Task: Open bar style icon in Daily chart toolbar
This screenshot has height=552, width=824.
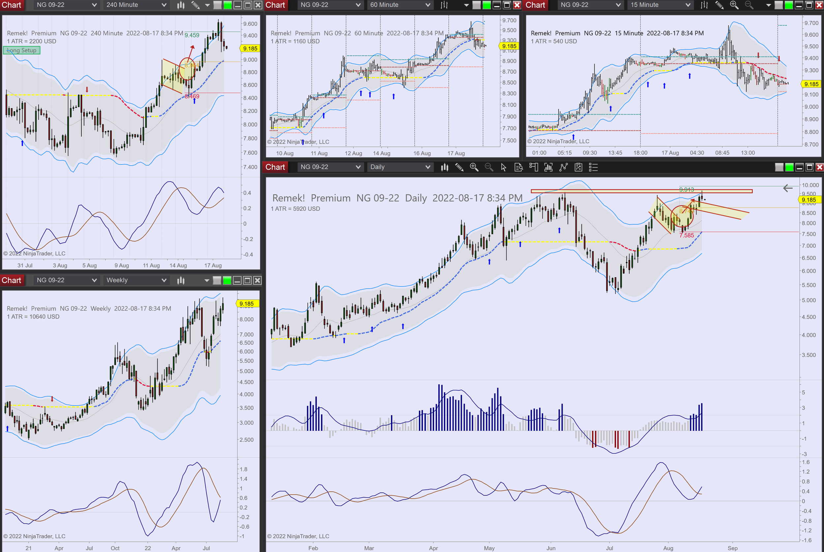Action: click(445, 167)
